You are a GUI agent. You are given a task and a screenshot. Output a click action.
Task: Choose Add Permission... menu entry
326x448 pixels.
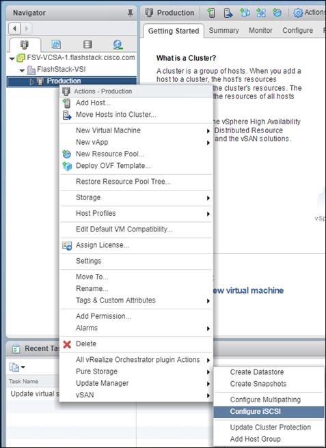[136, 316]
